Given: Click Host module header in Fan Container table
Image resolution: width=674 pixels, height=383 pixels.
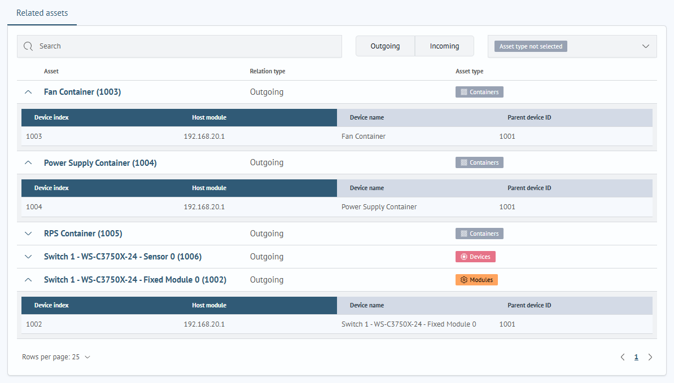Looking at the screenshot, I should click(209, 118).
